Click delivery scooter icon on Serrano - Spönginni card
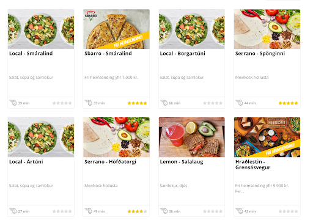 (x=239, y=103)
